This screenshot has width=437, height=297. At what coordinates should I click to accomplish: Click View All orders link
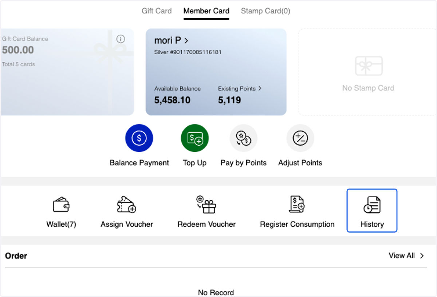coord(406,256)
